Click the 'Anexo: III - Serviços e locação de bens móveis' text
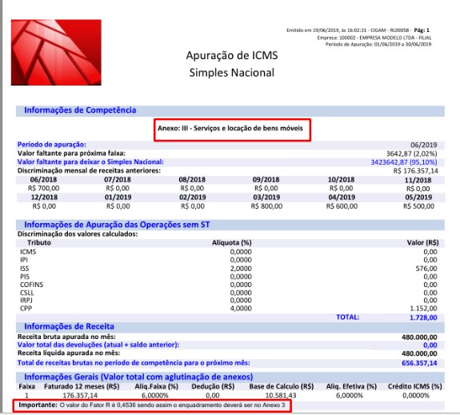This screenshot has width=460, height=415. point(230,129)
